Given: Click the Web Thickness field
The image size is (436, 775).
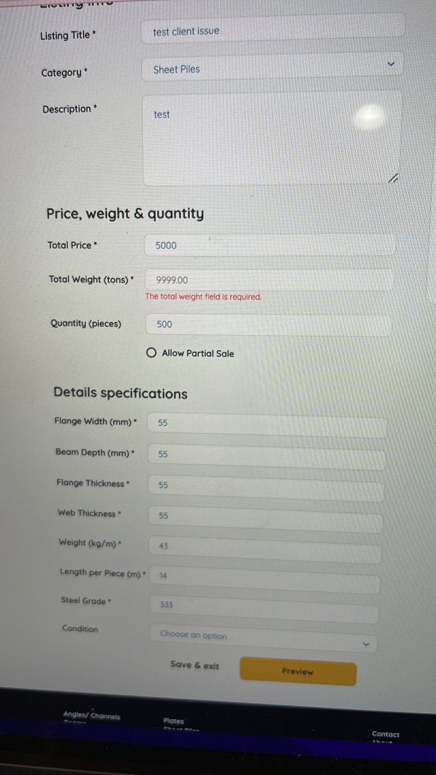Looking at the screenshot, I should pos(266,518).
